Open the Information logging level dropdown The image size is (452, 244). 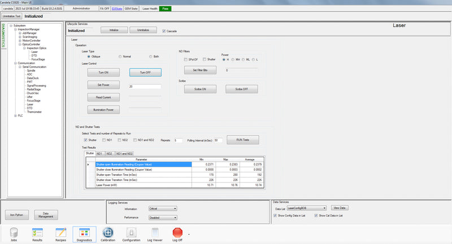[x=163, y=208]
